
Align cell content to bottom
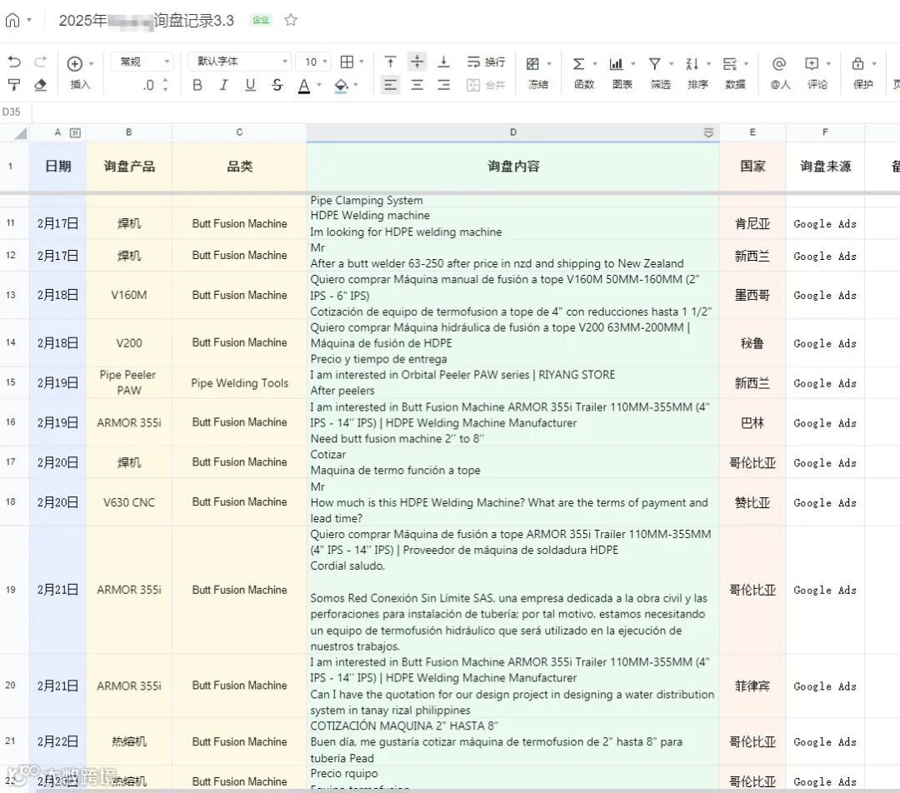(443, 62)
